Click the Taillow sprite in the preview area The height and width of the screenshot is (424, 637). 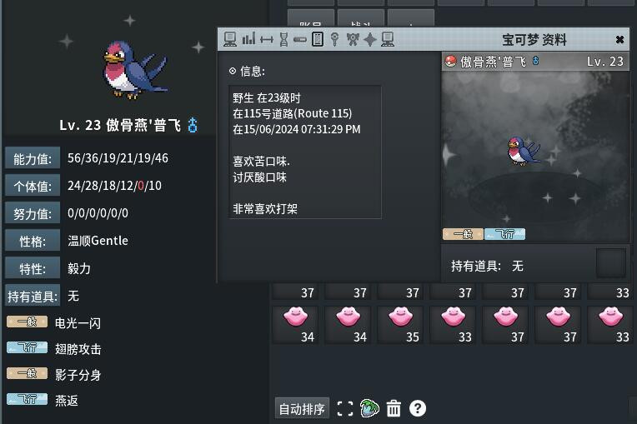tap(524, 151)
